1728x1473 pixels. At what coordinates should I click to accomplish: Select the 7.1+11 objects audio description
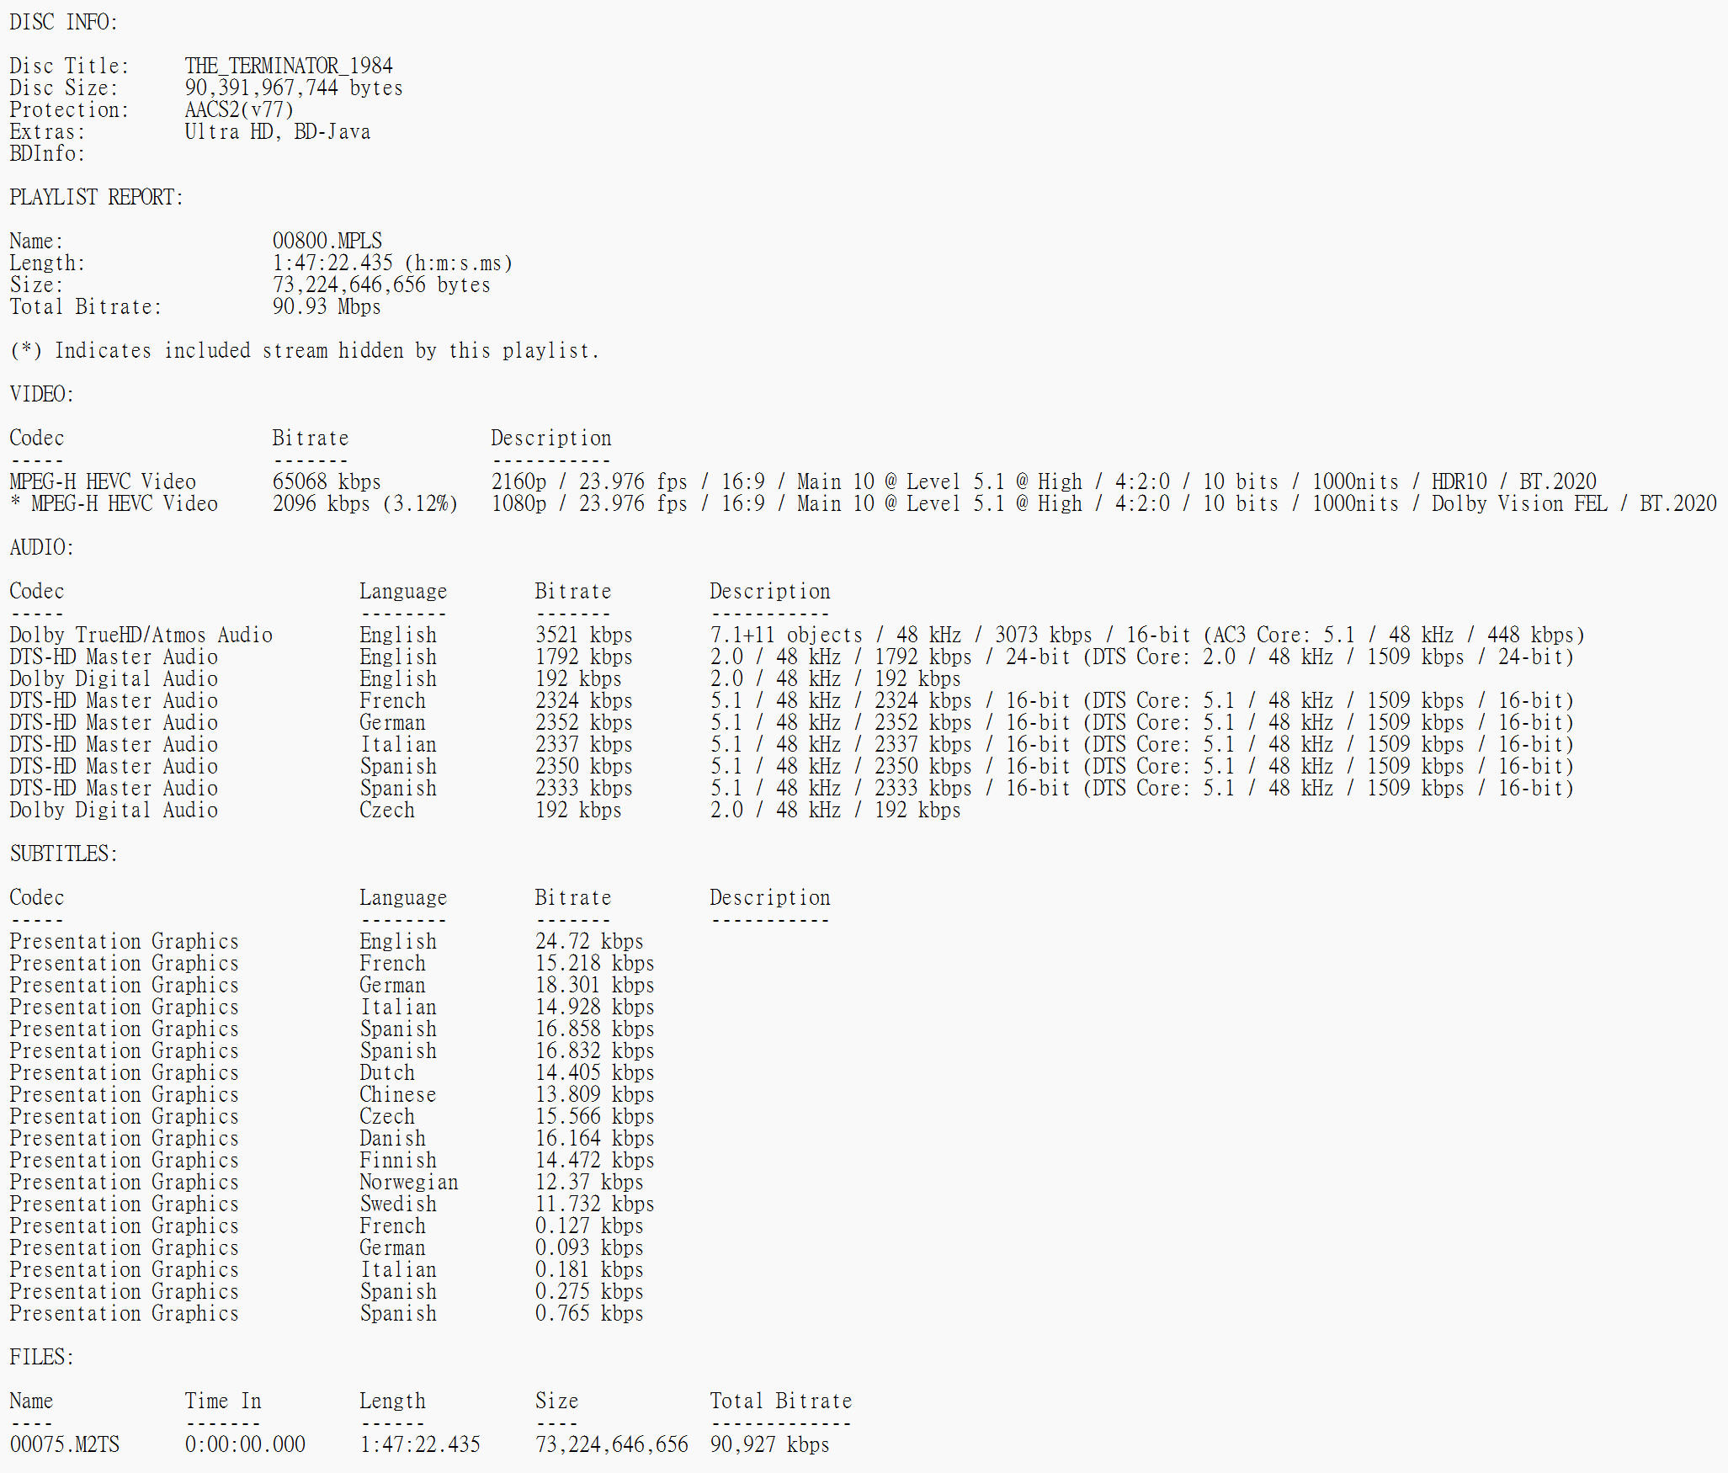pyautogui.click(x=1148, y=635)
